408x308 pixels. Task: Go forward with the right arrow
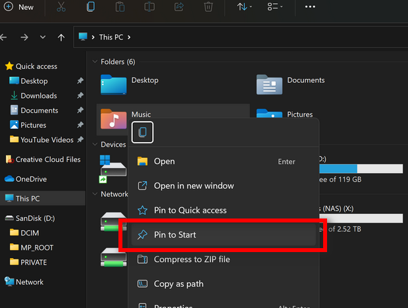24,38
